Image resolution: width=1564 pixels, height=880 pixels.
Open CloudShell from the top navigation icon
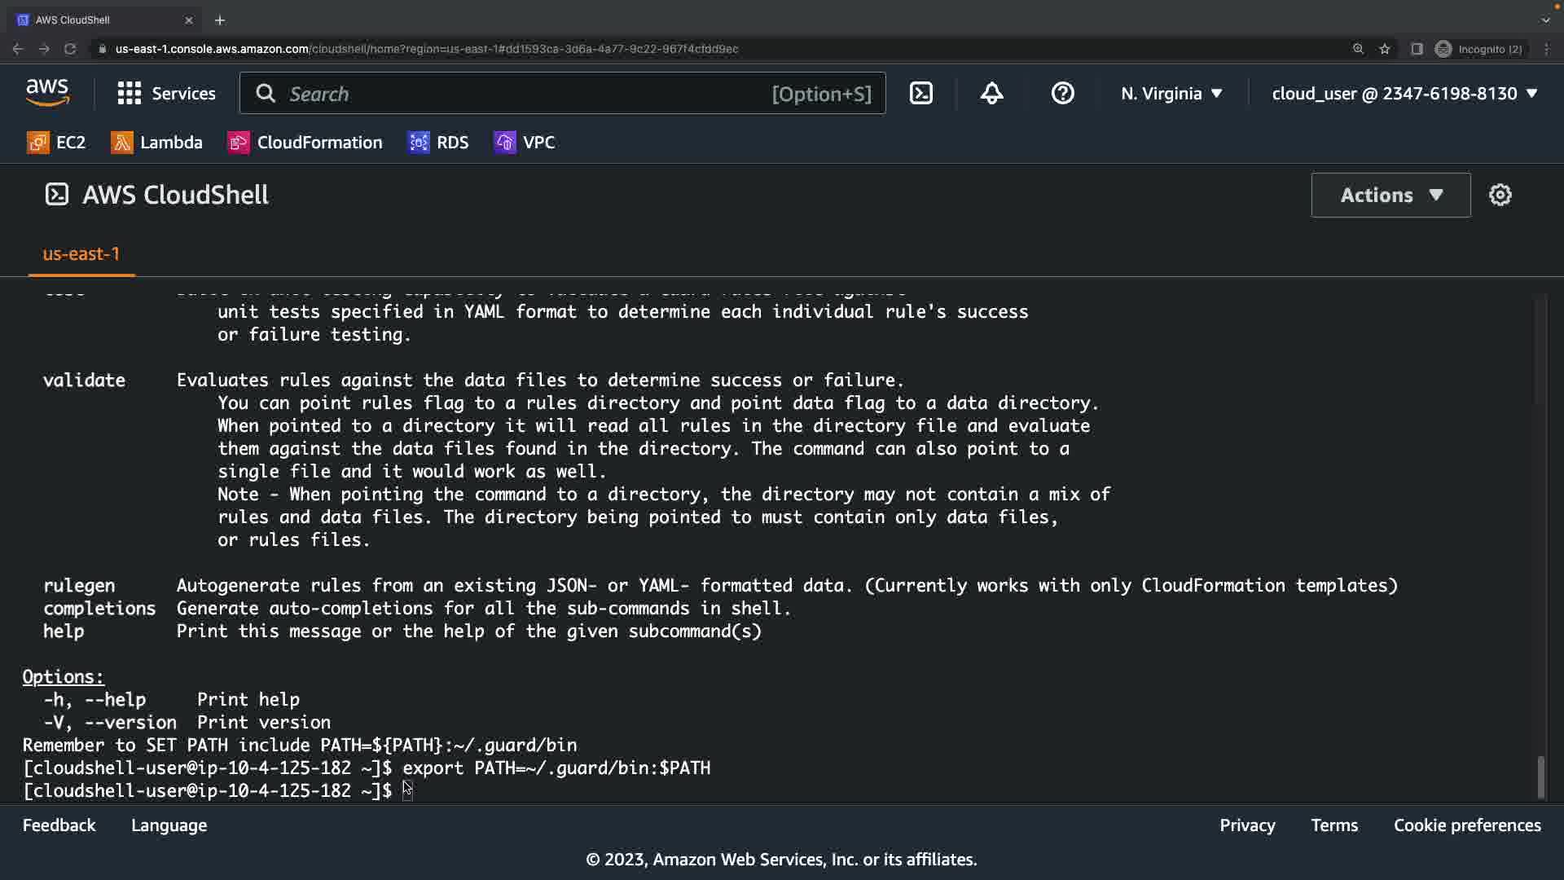[920, 94]
